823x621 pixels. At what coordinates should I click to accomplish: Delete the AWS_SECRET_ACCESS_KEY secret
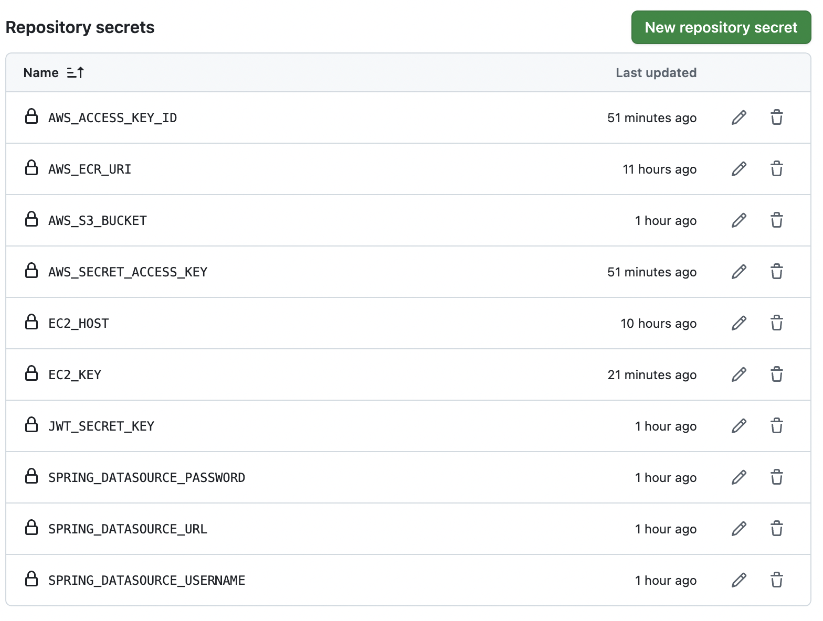click(x=777, y=272)
